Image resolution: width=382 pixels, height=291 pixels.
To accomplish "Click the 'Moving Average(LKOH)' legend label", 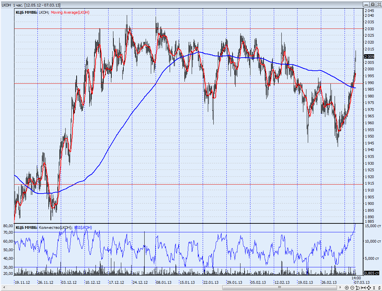I will pos(70,12).
